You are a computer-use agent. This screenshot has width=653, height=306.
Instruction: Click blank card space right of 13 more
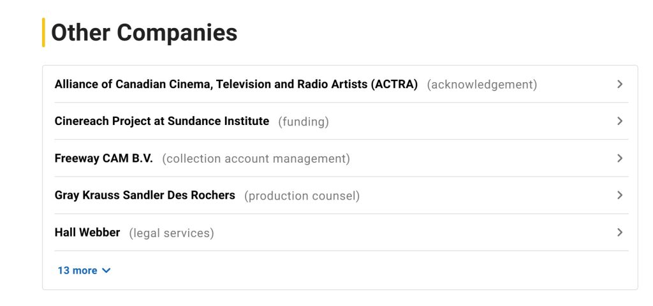coord(370,270)
